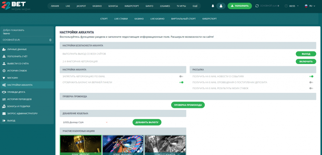The image size is (322, 155).
Task: Toggle Запретить авторизацию по email switch
Action: tap(181, 76)
